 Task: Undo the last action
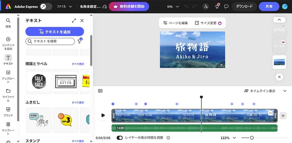pyautogui.click(x=186, y=7)
